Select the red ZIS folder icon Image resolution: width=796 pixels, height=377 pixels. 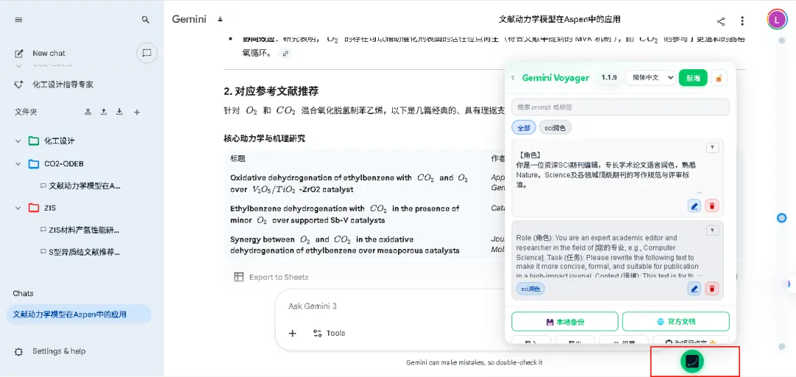coord(33,208)
